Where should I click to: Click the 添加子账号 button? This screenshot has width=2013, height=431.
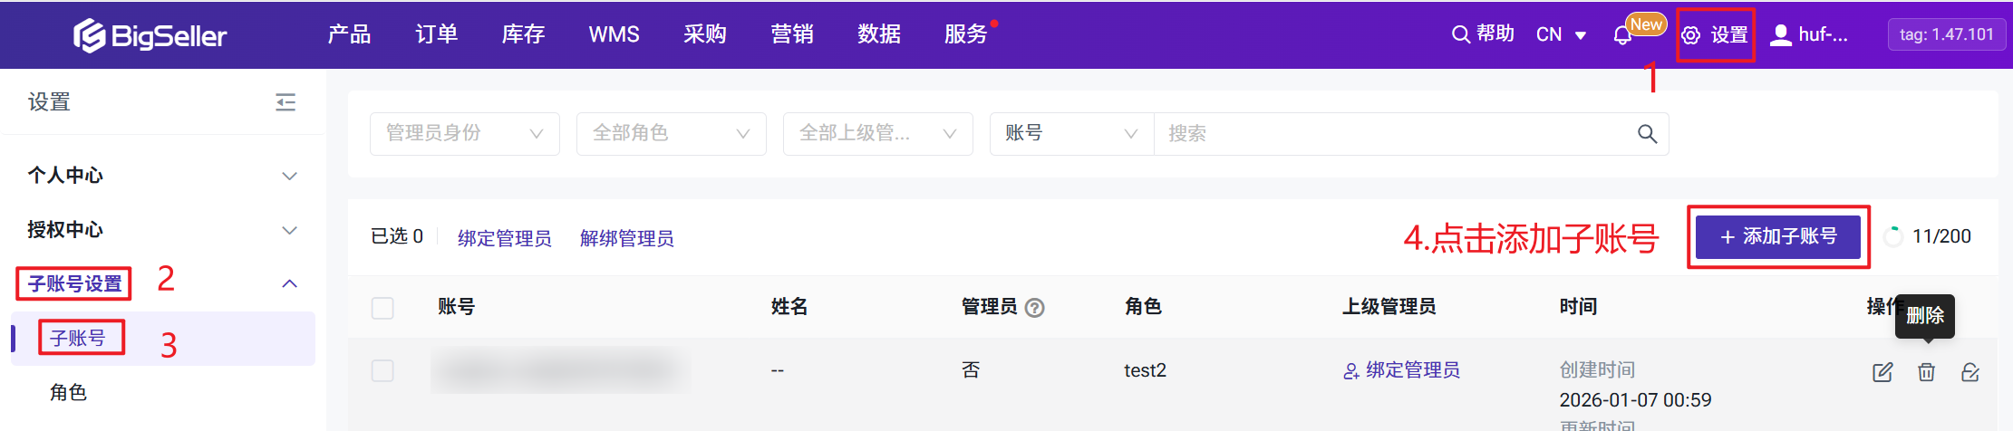tap(1777, 236)
